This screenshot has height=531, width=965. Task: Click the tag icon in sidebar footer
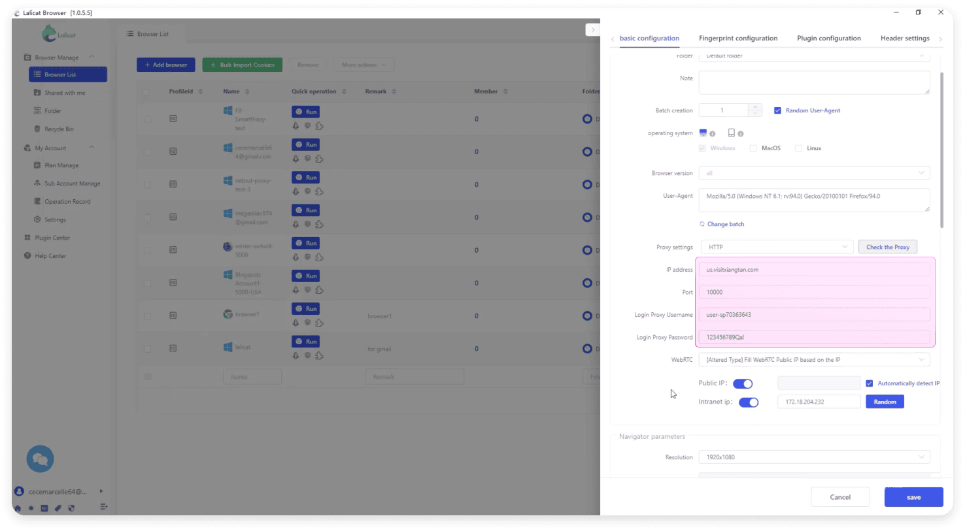(58, 507)
